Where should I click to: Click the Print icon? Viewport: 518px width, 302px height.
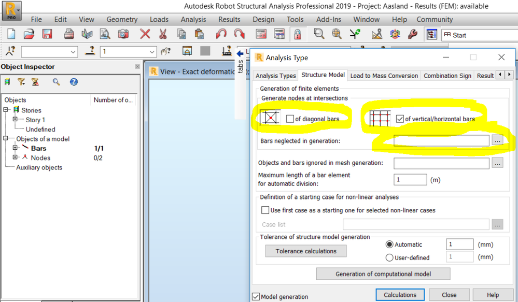(69, 34)
